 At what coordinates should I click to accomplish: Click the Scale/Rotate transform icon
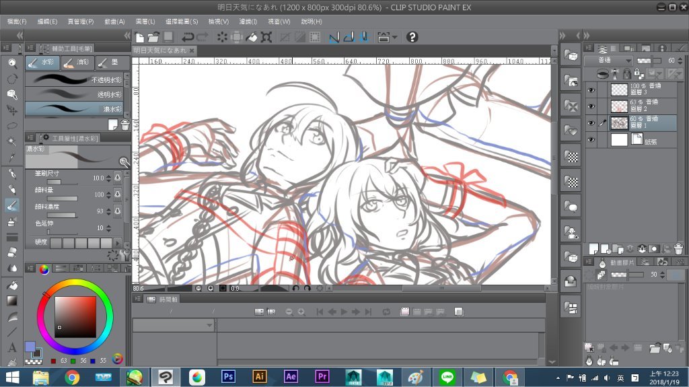coord(266,38)
